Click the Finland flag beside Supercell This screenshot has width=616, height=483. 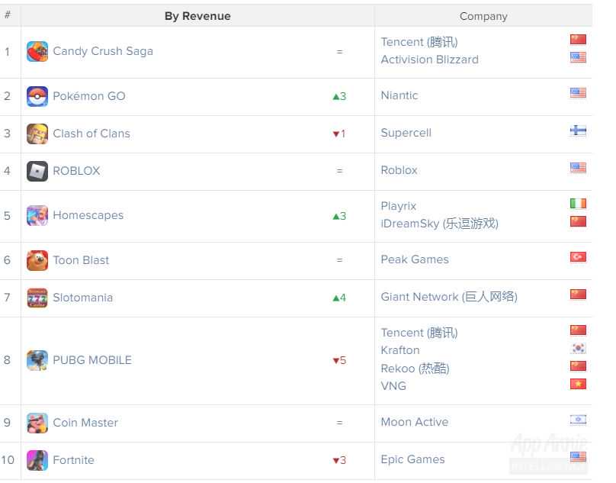point(578,130)
